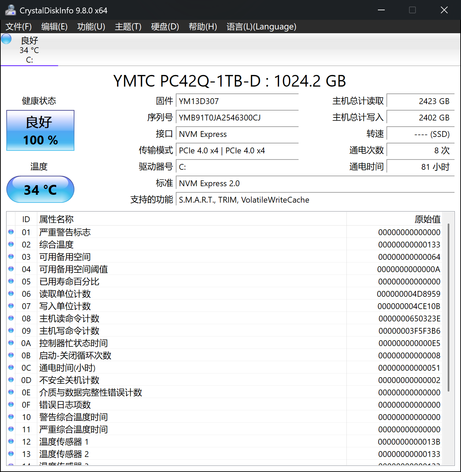Screen dimensions: 461x472
Task: Click the status orb for 主机读命令计数 row
Action: click(11, 318)
